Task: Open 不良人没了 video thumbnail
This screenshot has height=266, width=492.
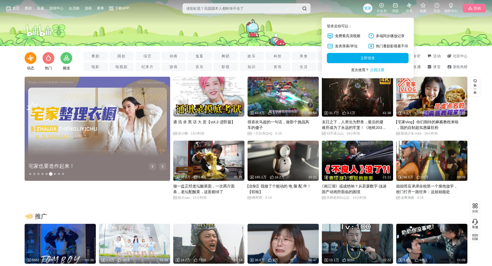Action: click(357, 161)
